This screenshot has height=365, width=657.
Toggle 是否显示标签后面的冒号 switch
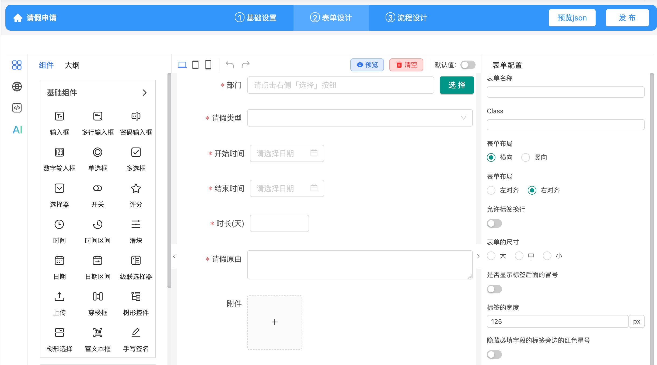tap(494, 289)
